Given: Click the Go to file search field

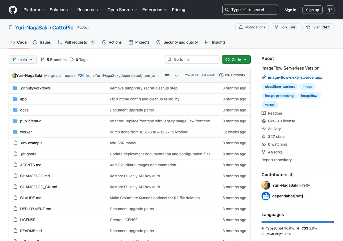Looking at the screenshot, I should pos(192,59).
